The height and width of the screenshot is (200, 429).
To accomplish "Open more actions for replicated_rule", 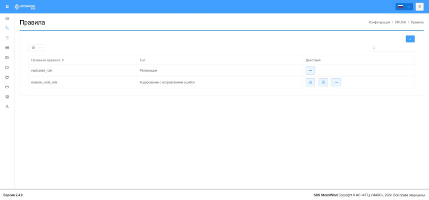I will 310,70.
